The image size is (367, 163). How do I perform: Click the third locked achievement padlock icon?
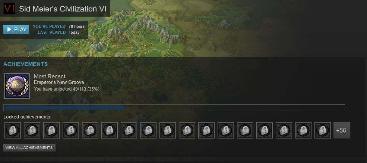click(51, 130)
